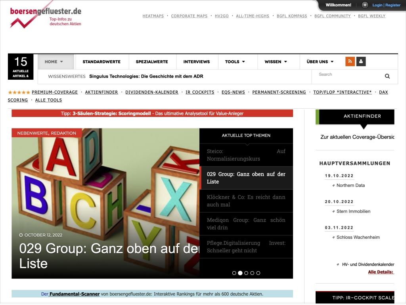Go to the INTERVIEWS menu item
This screenshot has width=406, height=305.
pyautogui.click(x=196, y=62)
